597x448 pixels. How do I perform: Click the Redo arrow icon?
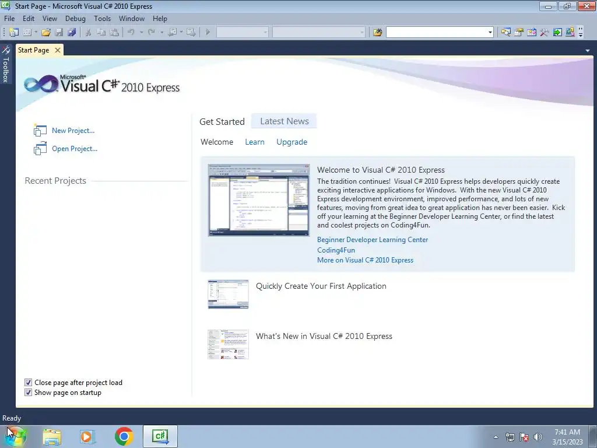coord(151,33)
